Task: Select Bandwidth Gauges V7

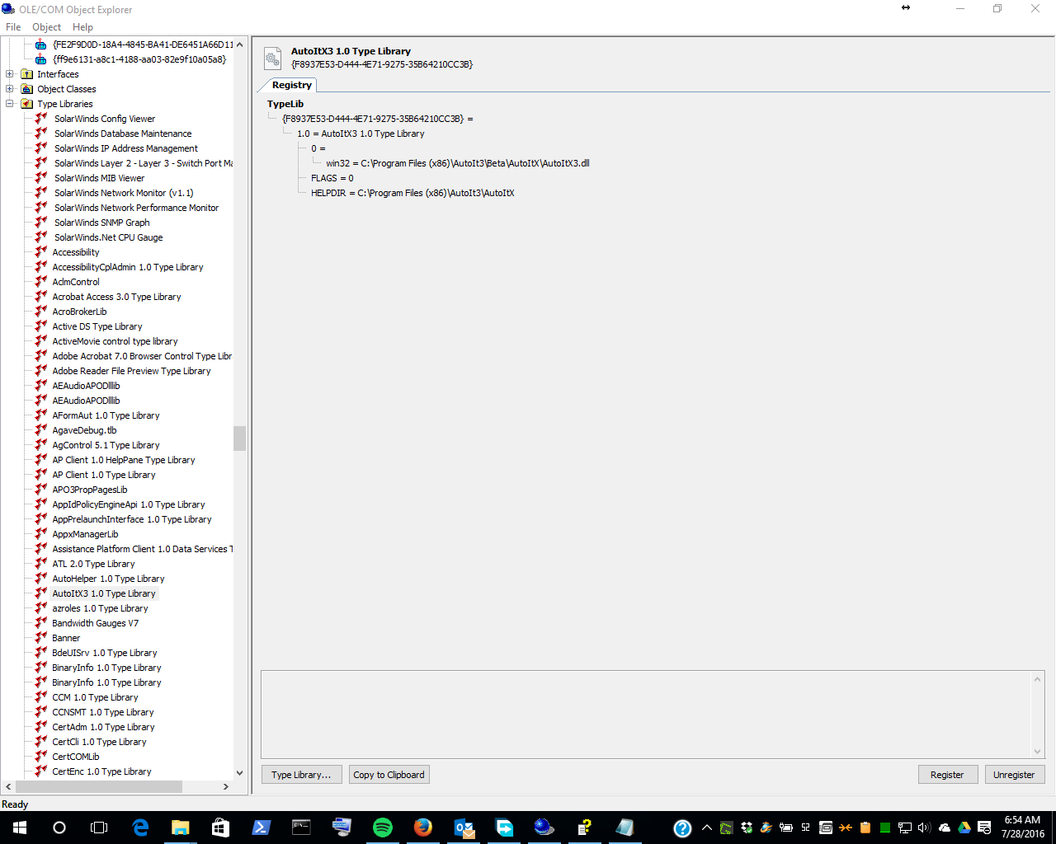Action: coord(95,623)
